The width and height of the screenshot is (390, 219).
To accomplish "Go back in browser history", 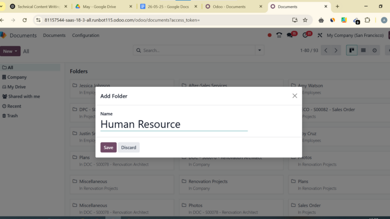I will point(2,20).
